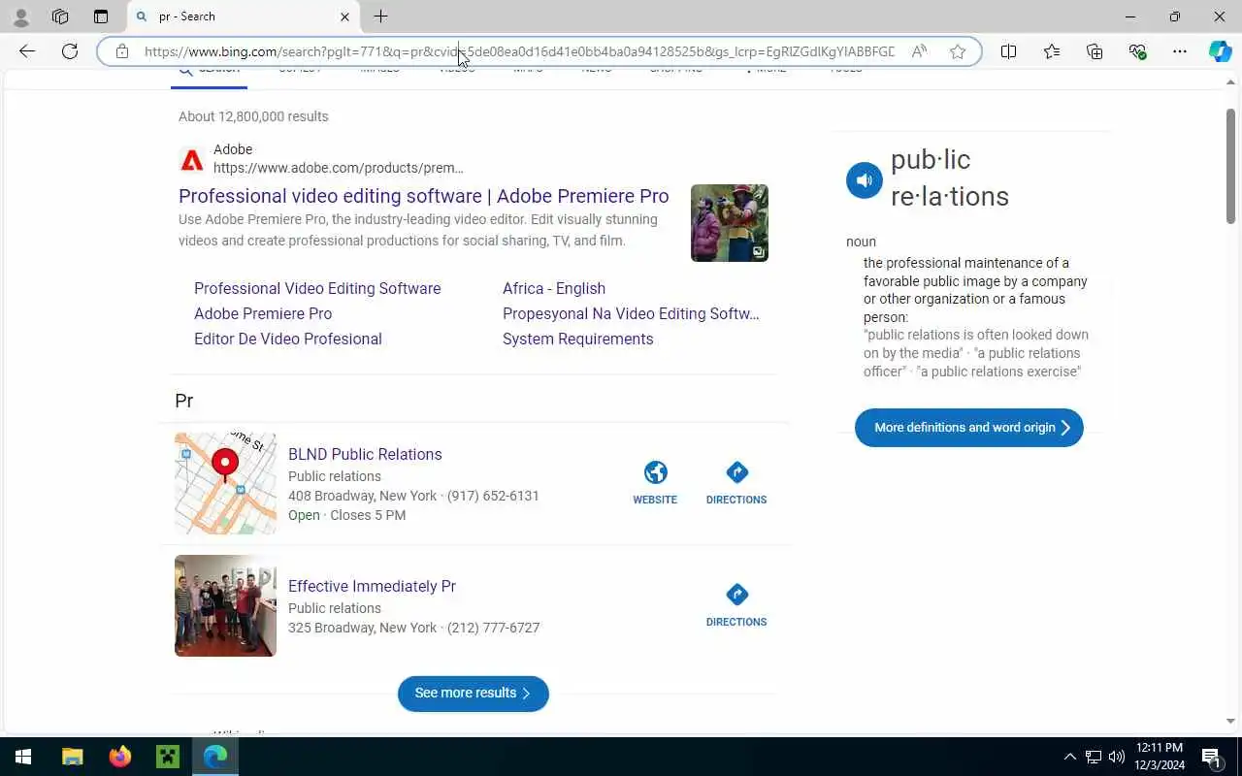The image size is (1242, 776).
Task: Click the page's vertical scrollbar thumb
Action: pyautogui.click(x=1231, y=166)
